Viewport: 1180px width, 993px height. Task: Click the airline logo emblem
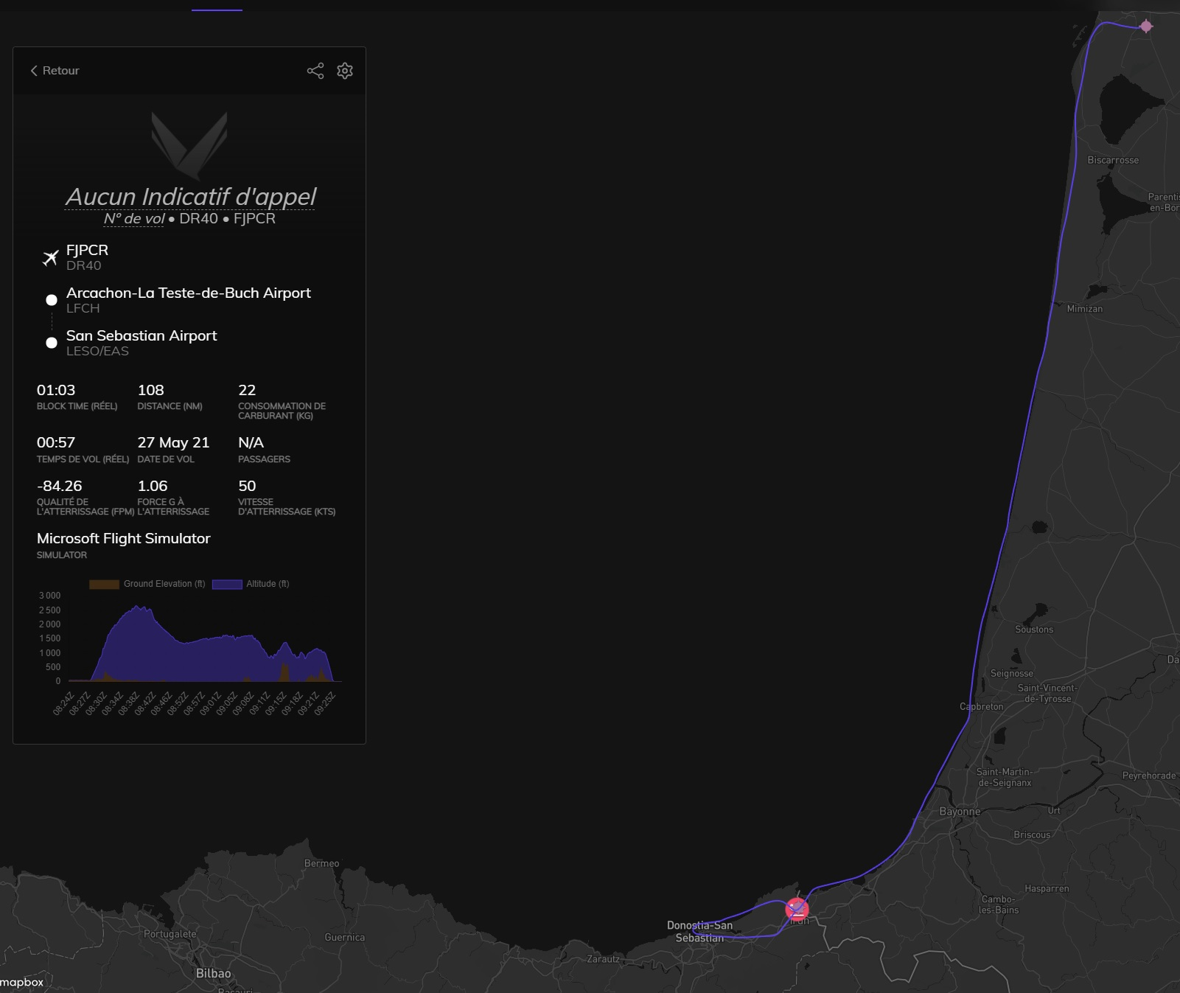189,145
